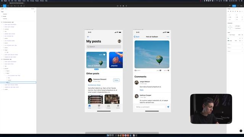The width and height of the screenshot is (244, 137).
Task: Click the blue Share button
Action: (234, 6)
